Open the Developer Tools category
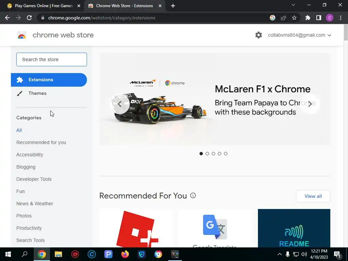 pos(34,179)
